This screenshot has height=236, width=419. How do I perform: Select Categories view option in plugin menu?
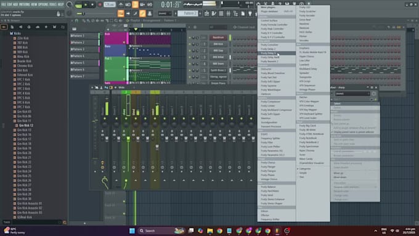(312, 169)
